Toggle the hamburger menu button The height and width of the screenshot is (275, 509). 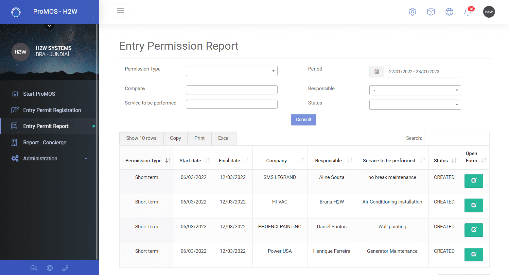[x=120, y=11]
